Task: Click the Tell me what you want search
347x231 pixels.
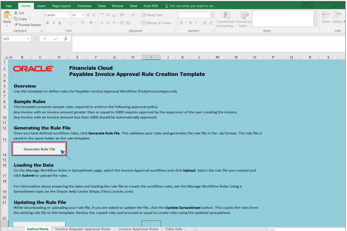Action: coord(190,6)
